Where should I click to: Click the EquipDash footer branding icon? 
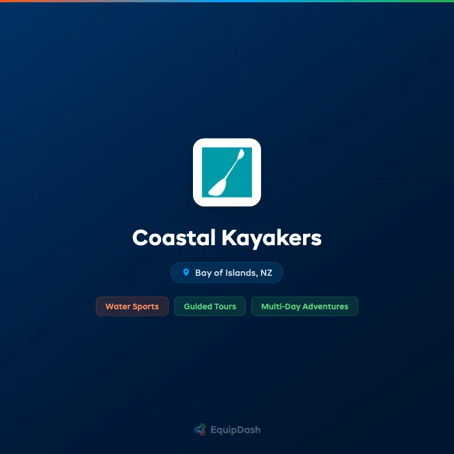[x=200, y=430]
